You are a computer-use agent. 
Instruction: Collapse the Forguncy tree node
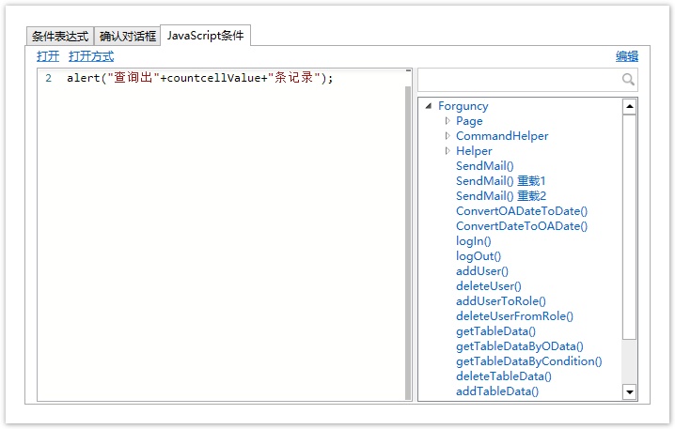428,106
